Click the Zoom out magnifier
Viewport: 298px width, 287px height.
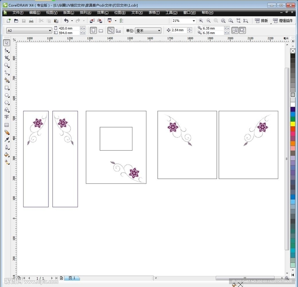(x=208, y=21)
